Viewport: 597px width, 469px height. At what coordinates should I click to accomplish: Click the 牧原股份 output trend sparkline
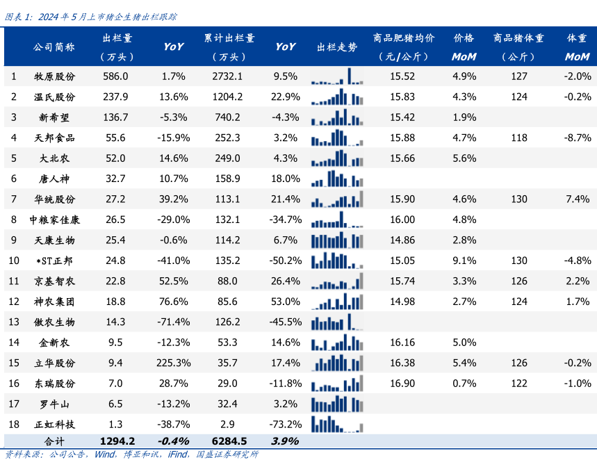(337, 76)
